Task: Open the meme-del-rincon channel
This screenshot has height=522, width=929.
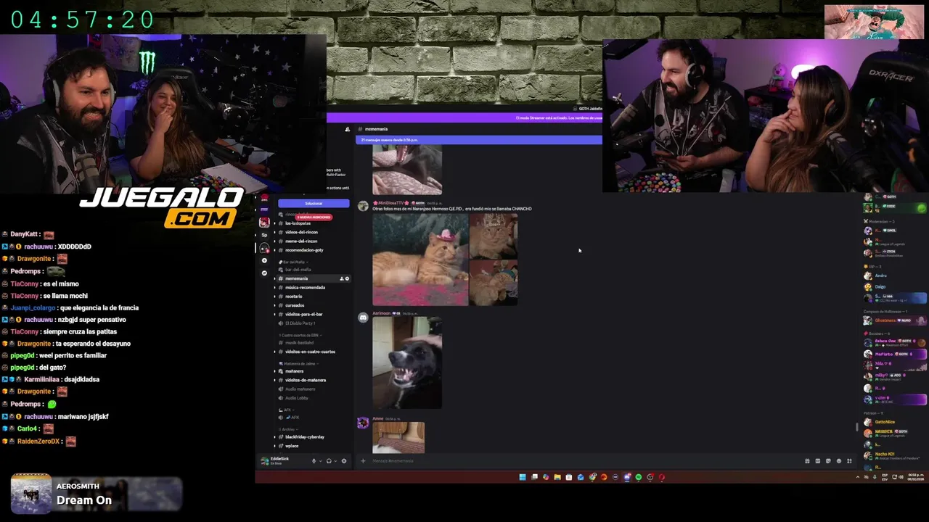Action: [301, 241]
